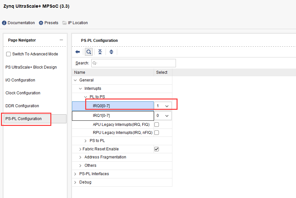Screen dimensions: 296x198
Task: Click the IP Location folder icon
Action: (x=65, y=23)
